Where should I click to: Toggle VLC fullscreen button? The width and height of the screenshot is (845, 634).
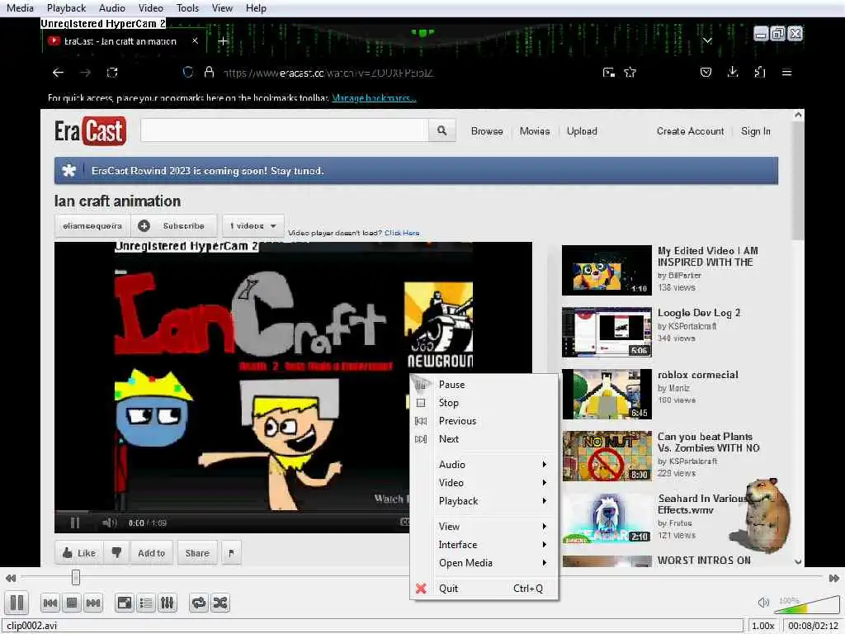(125, 603)
